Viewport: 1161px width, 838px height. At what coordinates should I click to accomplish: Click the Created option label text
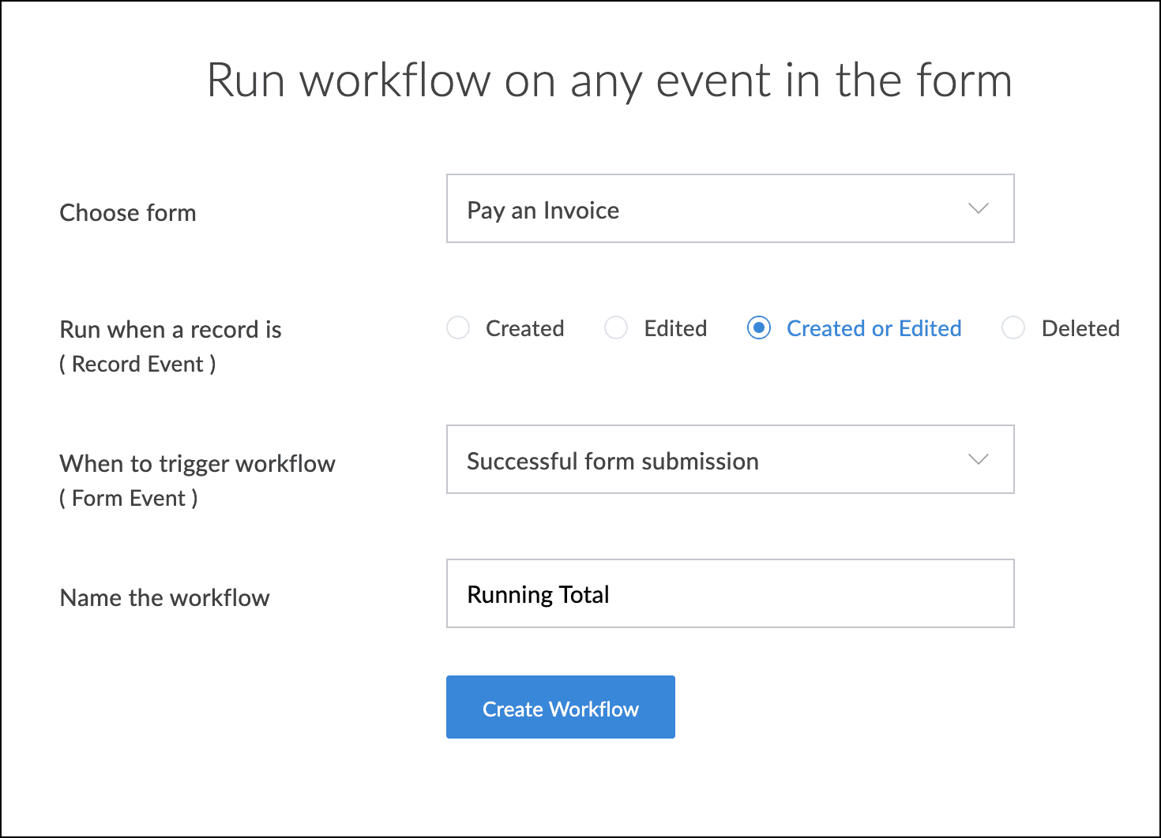[x=524, y=328]
